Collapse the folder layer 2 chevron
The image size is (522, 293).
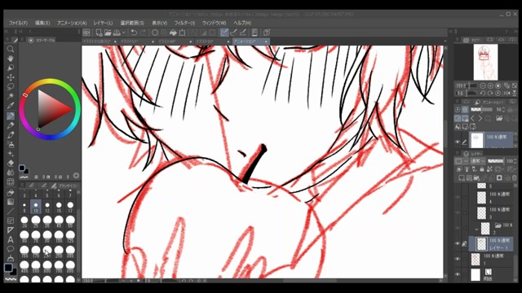pos(476,230)
